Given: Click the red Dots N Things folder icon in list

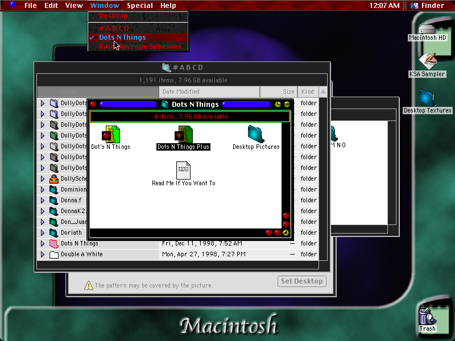Looking at the screenshot, I should tap(54, 244).
